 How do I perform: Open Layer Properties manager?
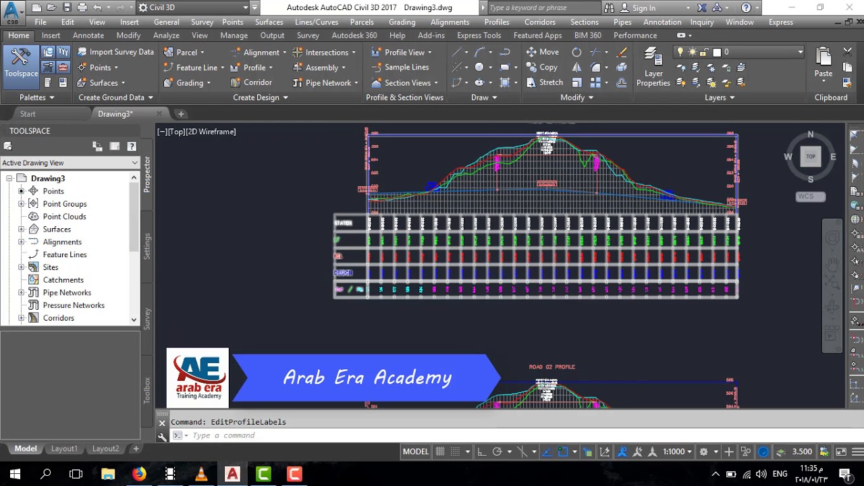coord(653,67)
